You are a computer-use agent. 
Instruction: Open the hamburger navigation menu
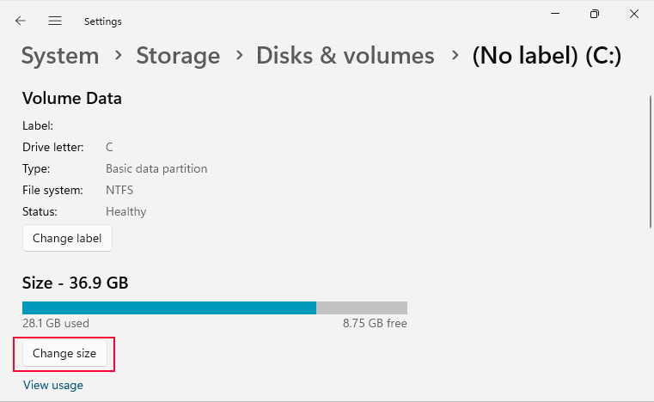(55, 21)
